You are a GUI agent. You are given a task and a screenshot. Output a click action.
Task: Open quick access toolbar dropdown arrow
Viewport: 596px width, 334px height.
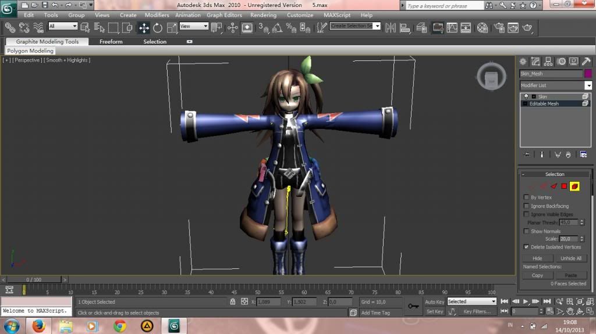[91, 5]
